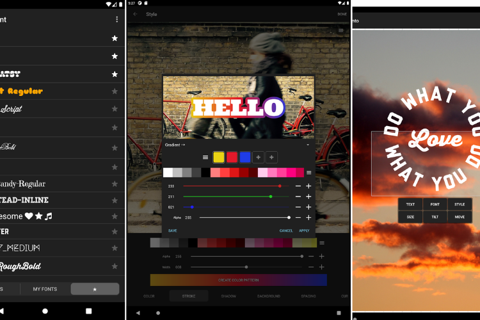This screenshot has width=480, height=320.
Task: Tap DONE in Style header
Action: 342,14
